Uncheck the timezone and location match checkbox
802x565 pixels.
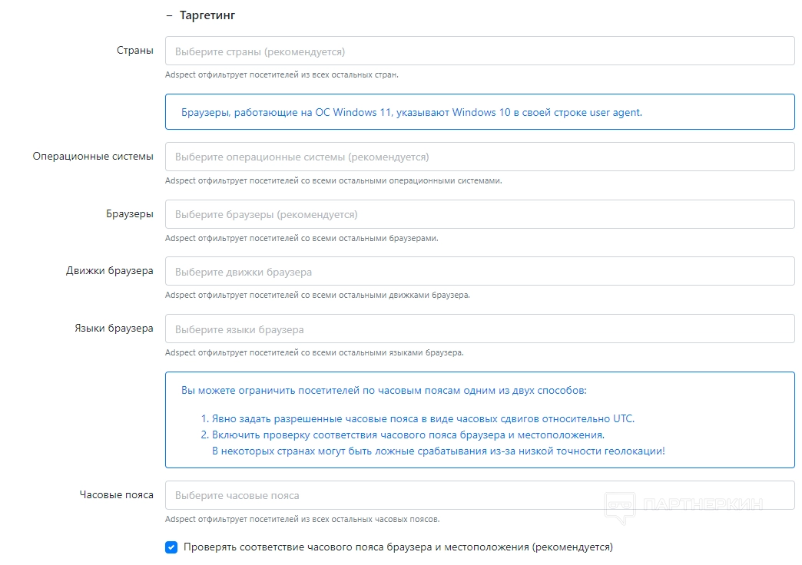[x=171, y=547]
